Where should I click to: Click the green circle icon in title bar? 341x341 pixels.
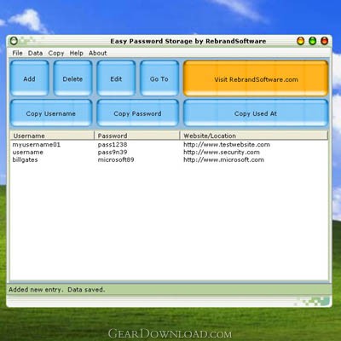[x=14, y=41]
